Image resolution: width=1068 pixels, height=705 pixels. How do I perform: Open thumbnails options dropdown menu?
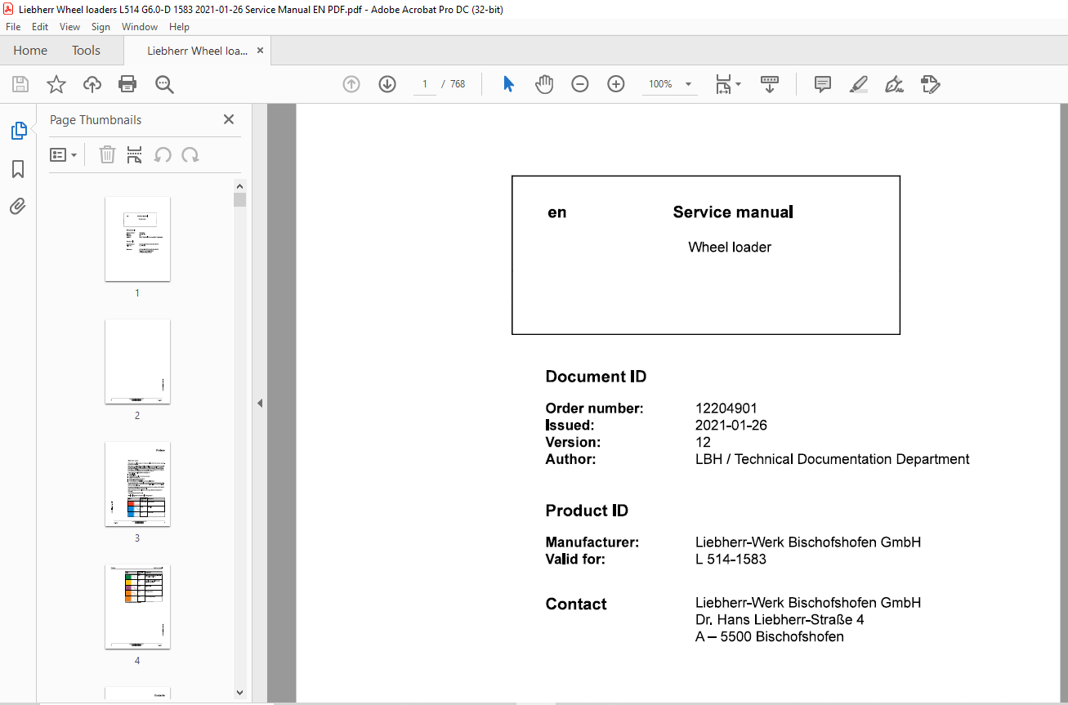[64, 154]
